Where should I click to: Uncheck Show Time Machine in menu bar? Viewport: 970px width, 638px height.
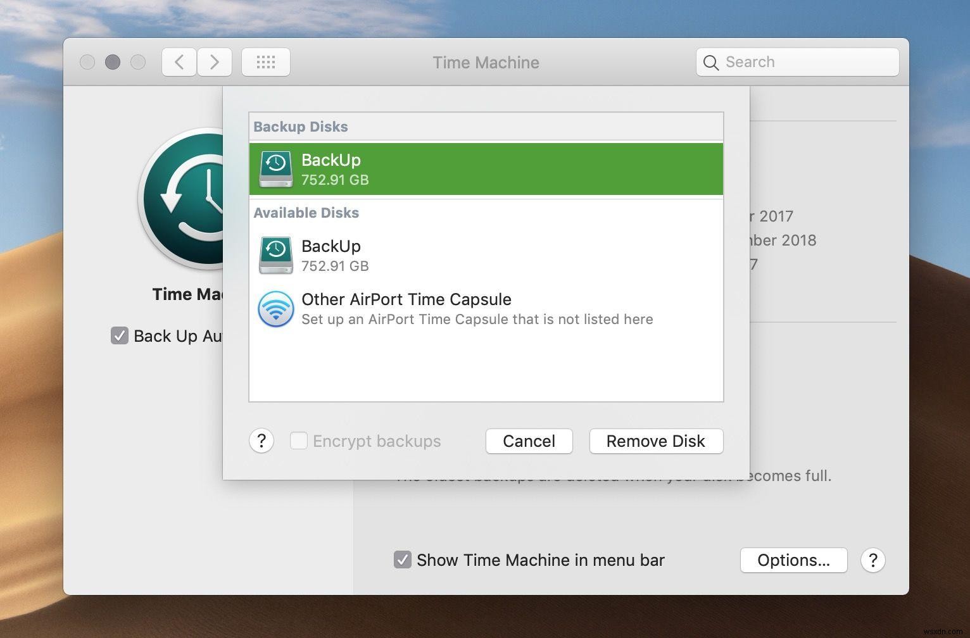coord(403,560)
